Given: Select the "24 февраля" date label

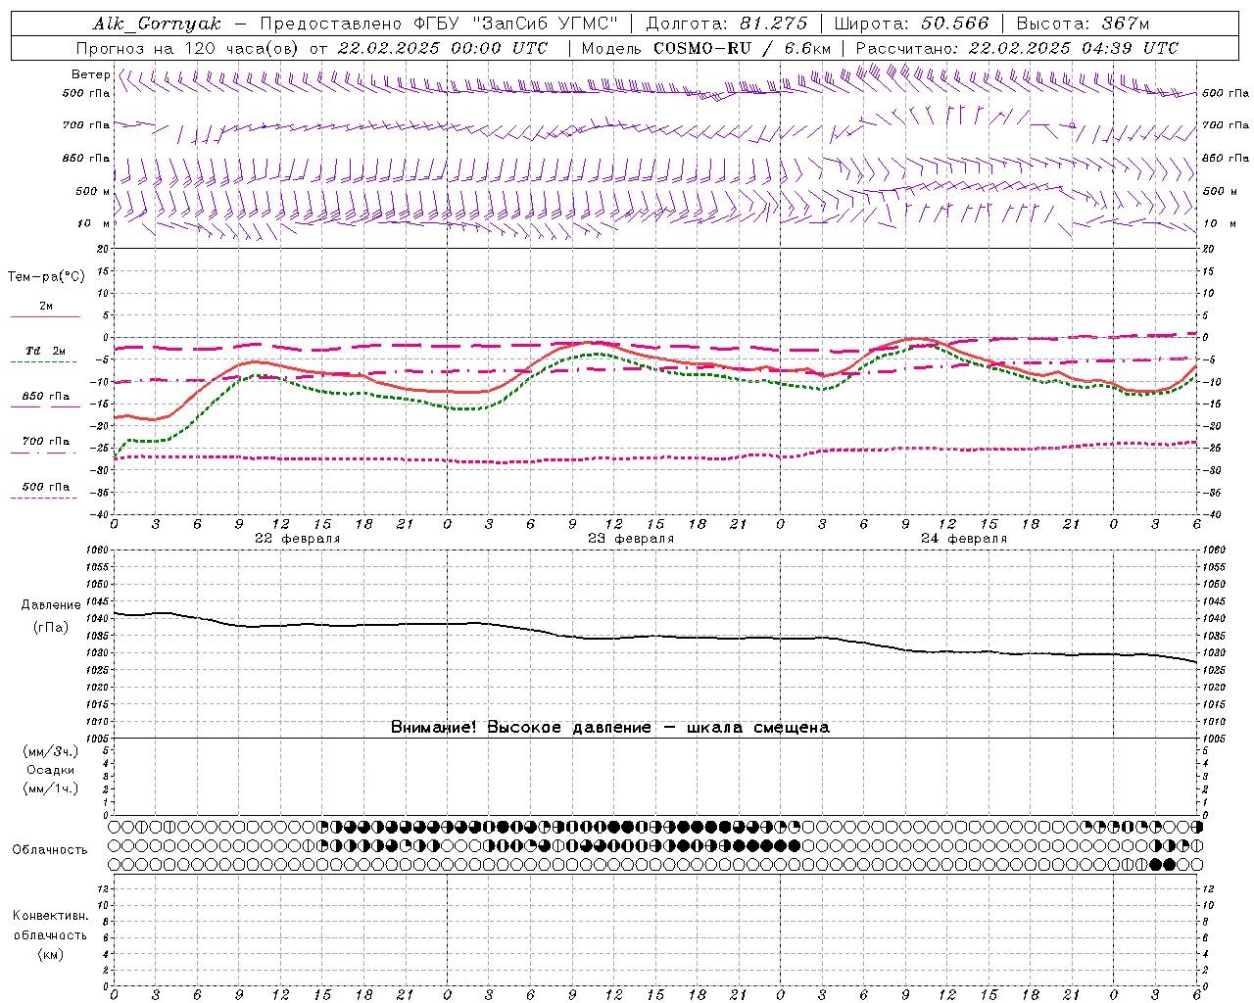Looking at the screenshot, I should click(x=964, y=539).
